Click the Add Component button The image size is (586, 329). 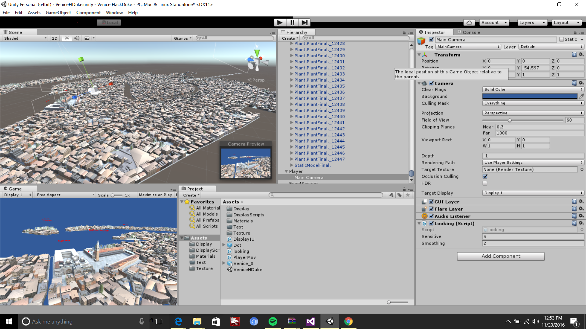click(x=501, y=256)
